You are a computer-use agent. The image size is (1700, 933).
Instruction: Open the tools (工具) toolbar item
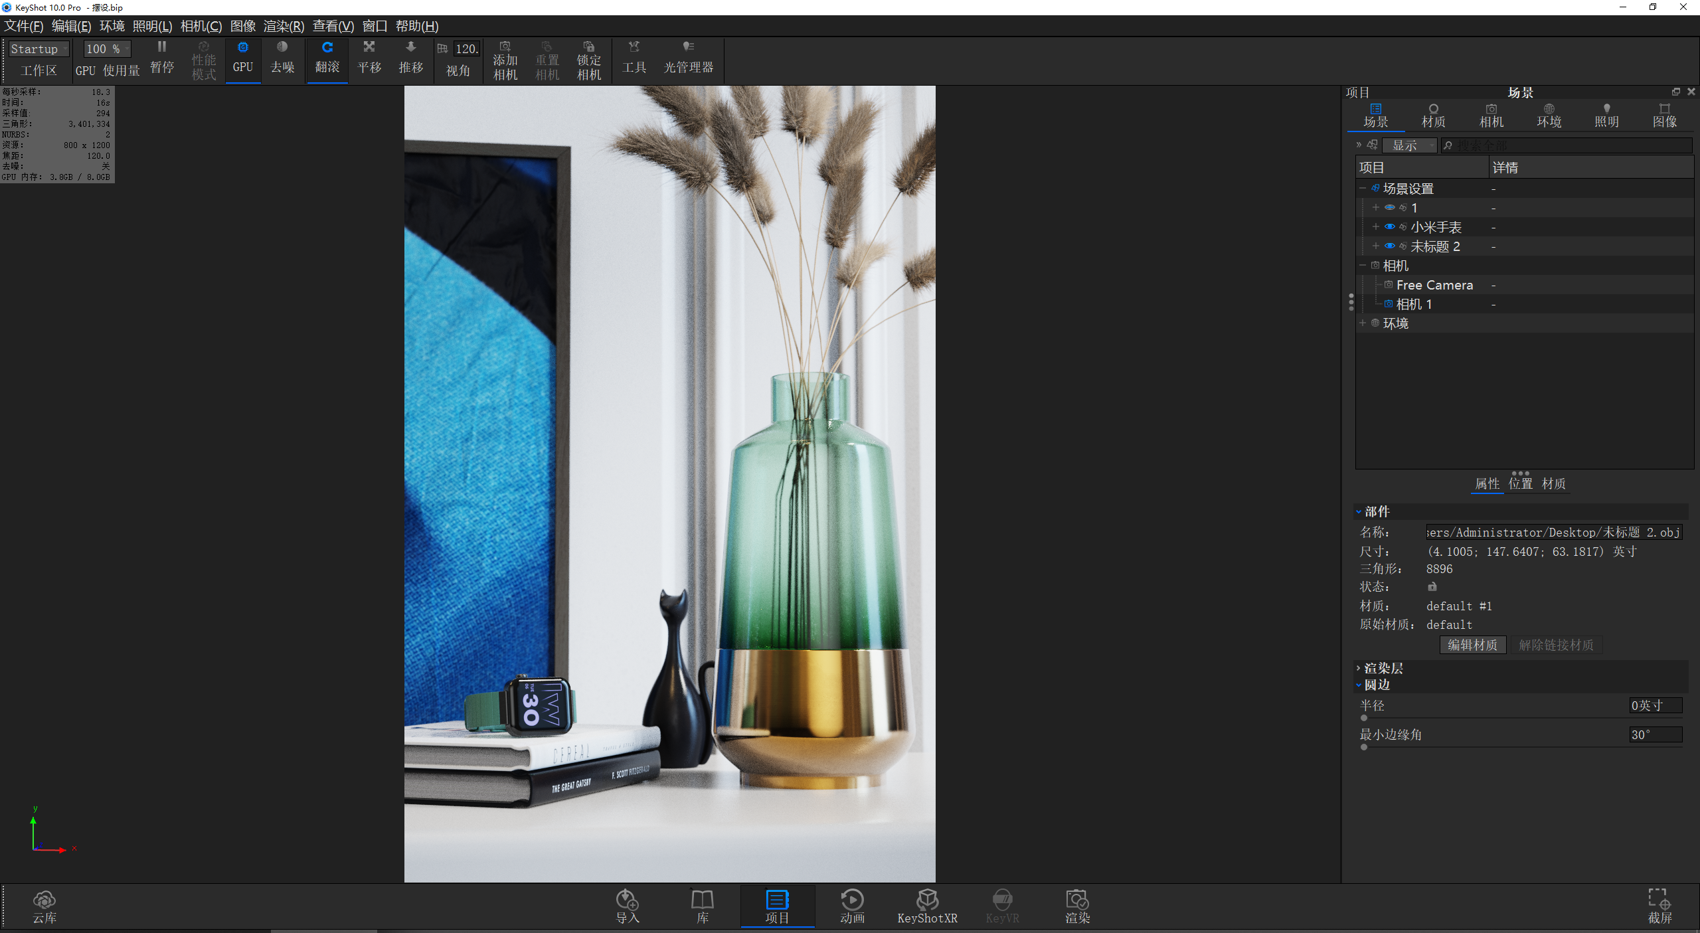[x=634, y=58]
